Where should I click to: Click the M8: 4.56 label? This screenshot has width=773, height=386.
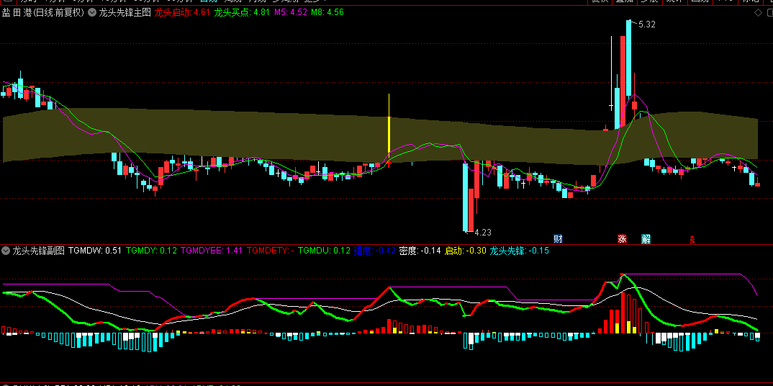[327, 13]
